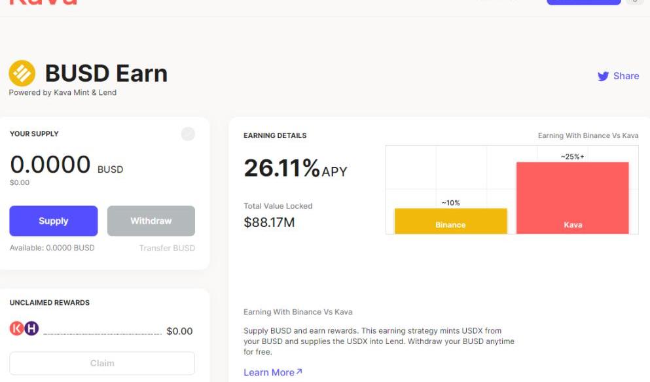Click the KAVA reward token icon
This screenshot has height=382, width=650.
pyautogui.click(x=17, y=329)
